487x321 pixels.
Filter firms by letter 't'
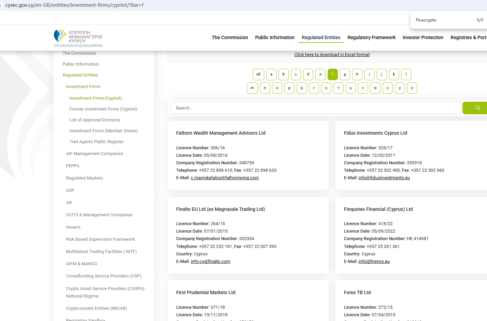(x=338, y=88)
